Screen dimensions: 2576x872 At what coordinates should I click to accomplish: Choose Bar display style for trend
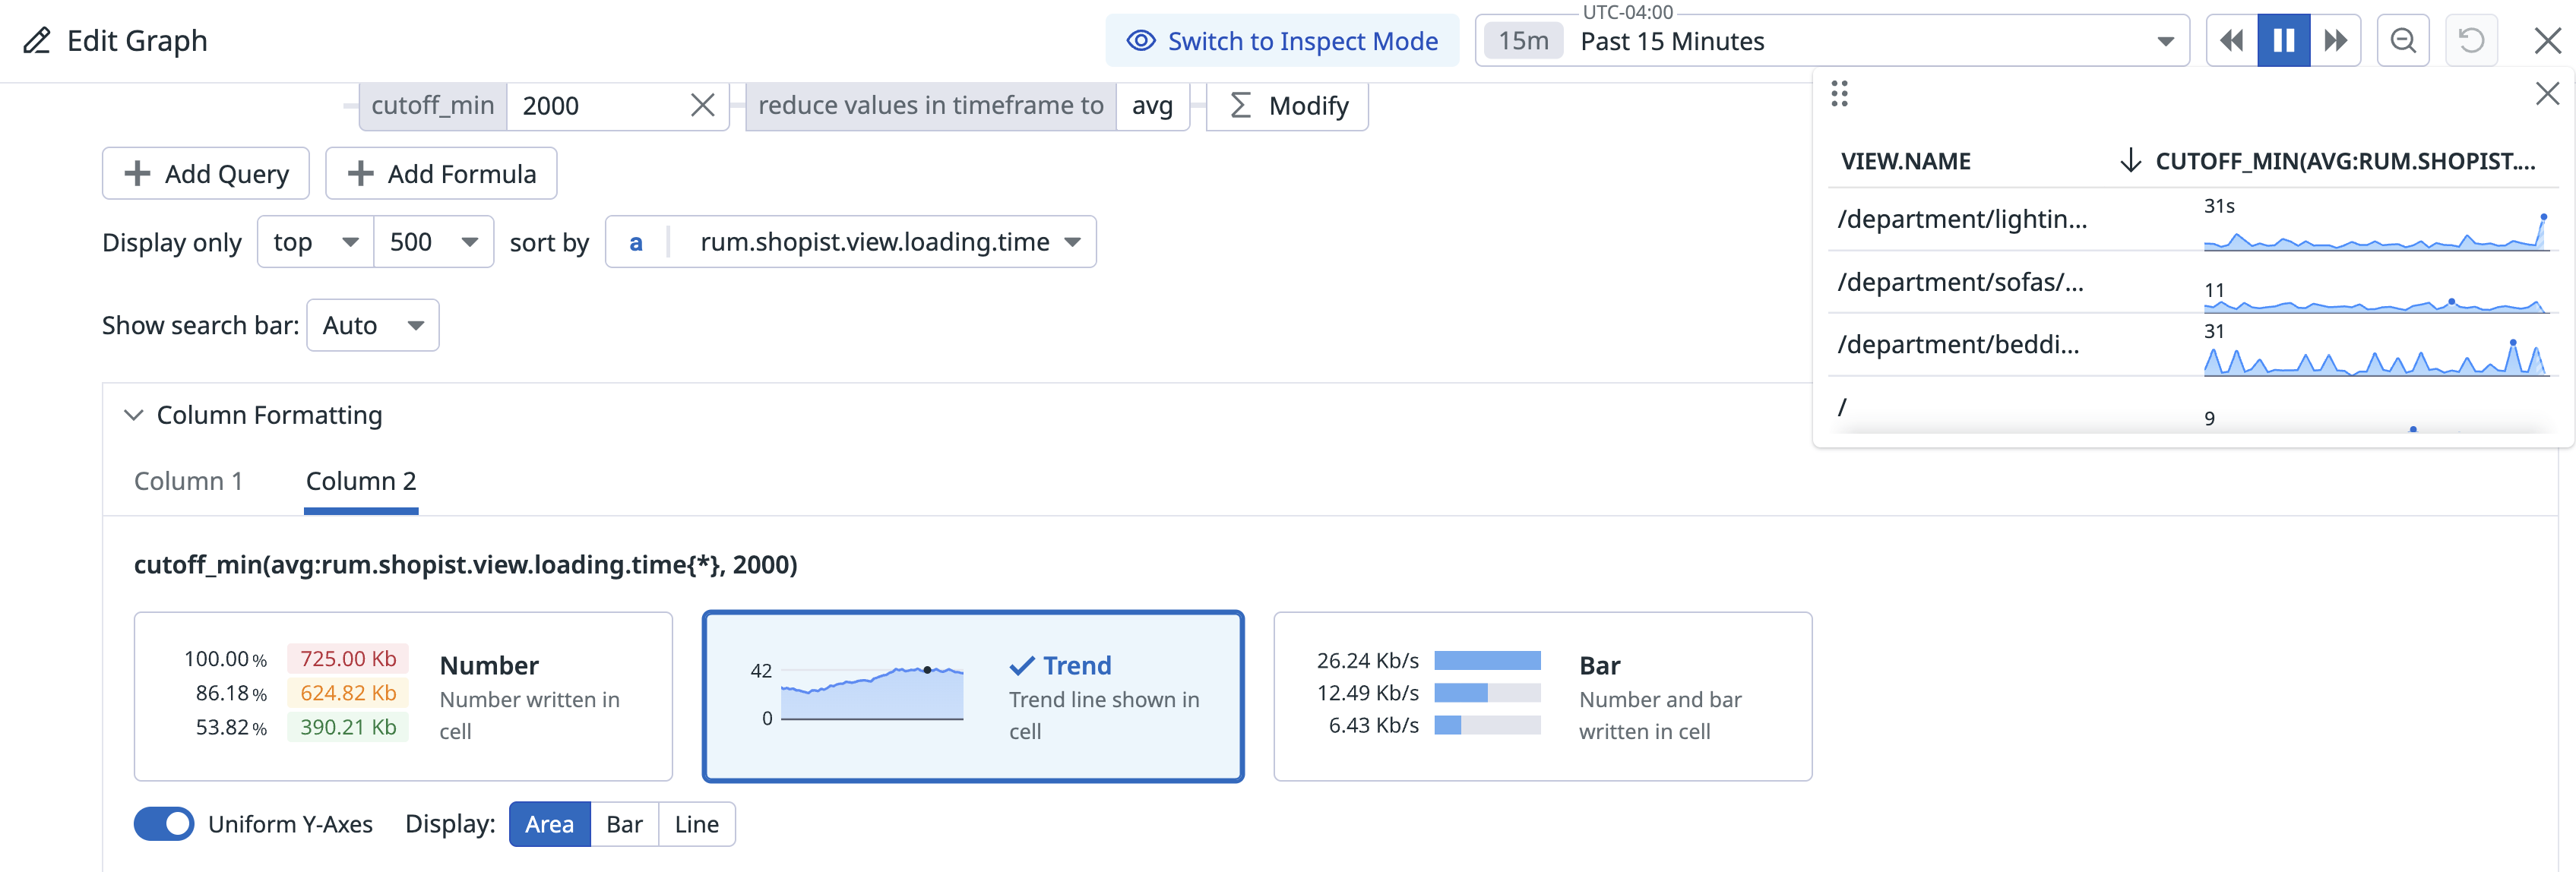click(624, 824)
